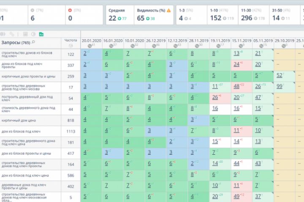Open position 24 in the pink 15.11.2019 cell
The width and height of the screenshot is (304, 202).
[x=236, y=64]
